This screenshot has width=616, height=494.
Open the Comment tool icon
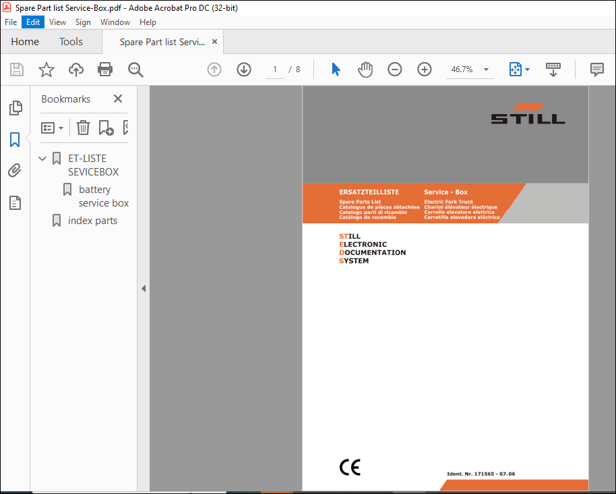coord(597,70)
